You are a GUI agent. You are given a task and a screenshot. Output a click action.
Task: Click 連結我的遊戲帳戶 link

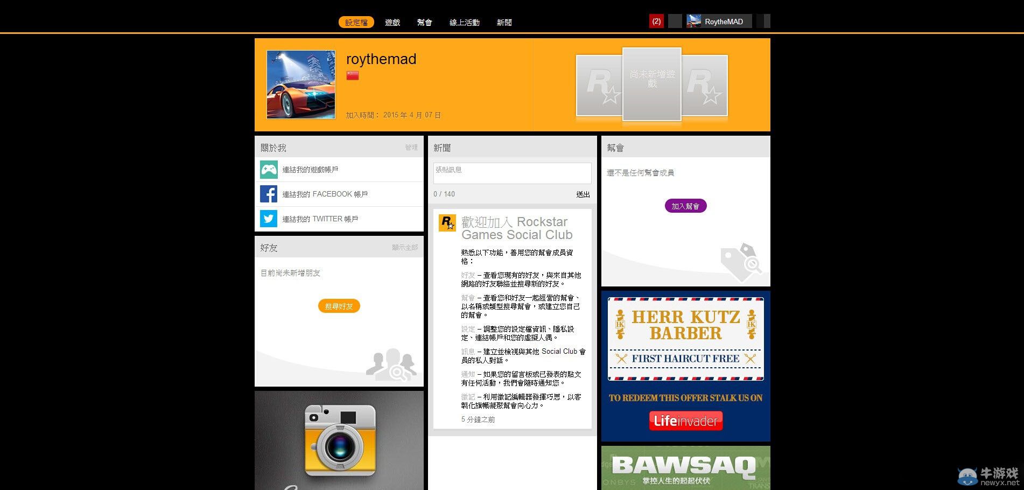point(310,170)
